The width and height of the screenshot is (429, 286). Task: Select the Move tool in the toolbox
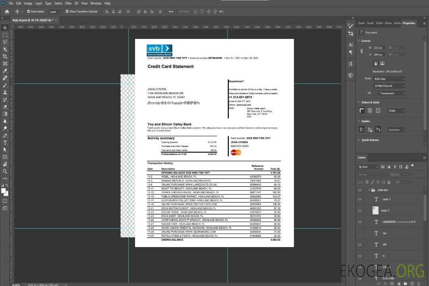5,28
